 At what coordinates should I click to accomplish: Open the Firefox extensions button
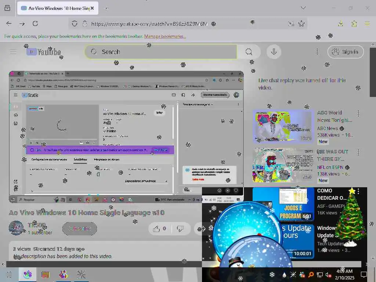coord(354,23)
